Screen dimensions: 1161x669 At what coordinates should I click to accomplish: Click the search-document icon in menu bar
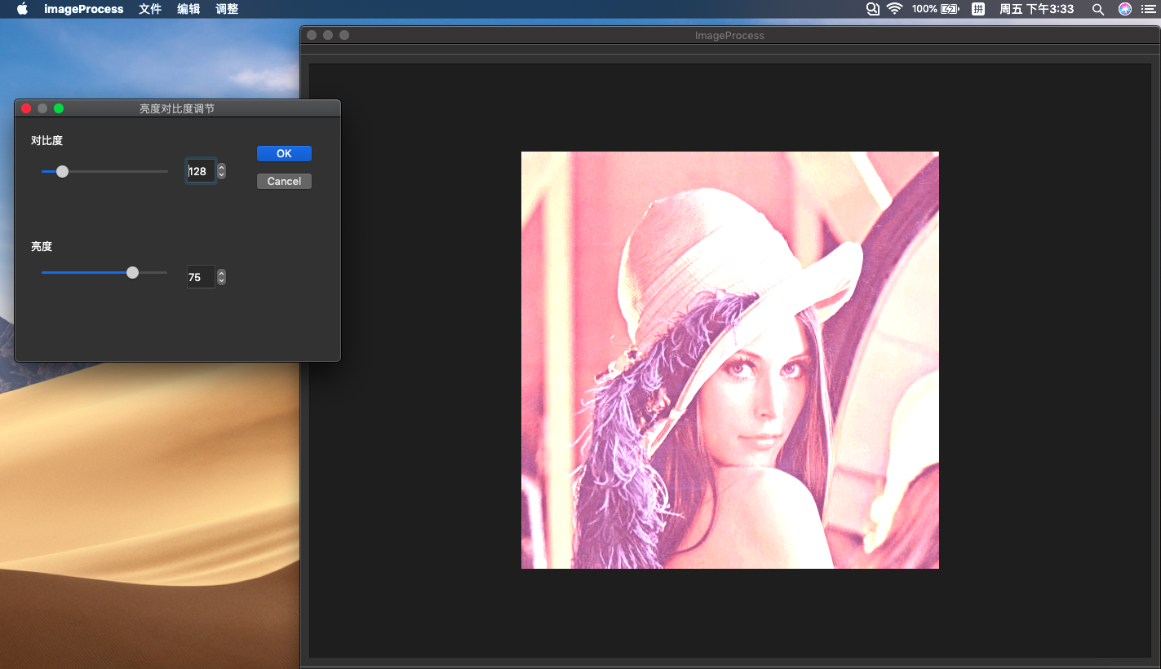(x=872, y=9)
